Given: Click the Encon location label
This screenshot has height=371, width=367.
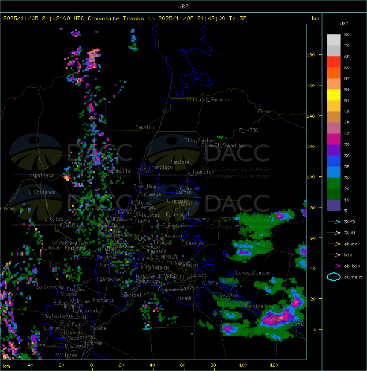Looking at the screenshot, I should click(265, 111).
